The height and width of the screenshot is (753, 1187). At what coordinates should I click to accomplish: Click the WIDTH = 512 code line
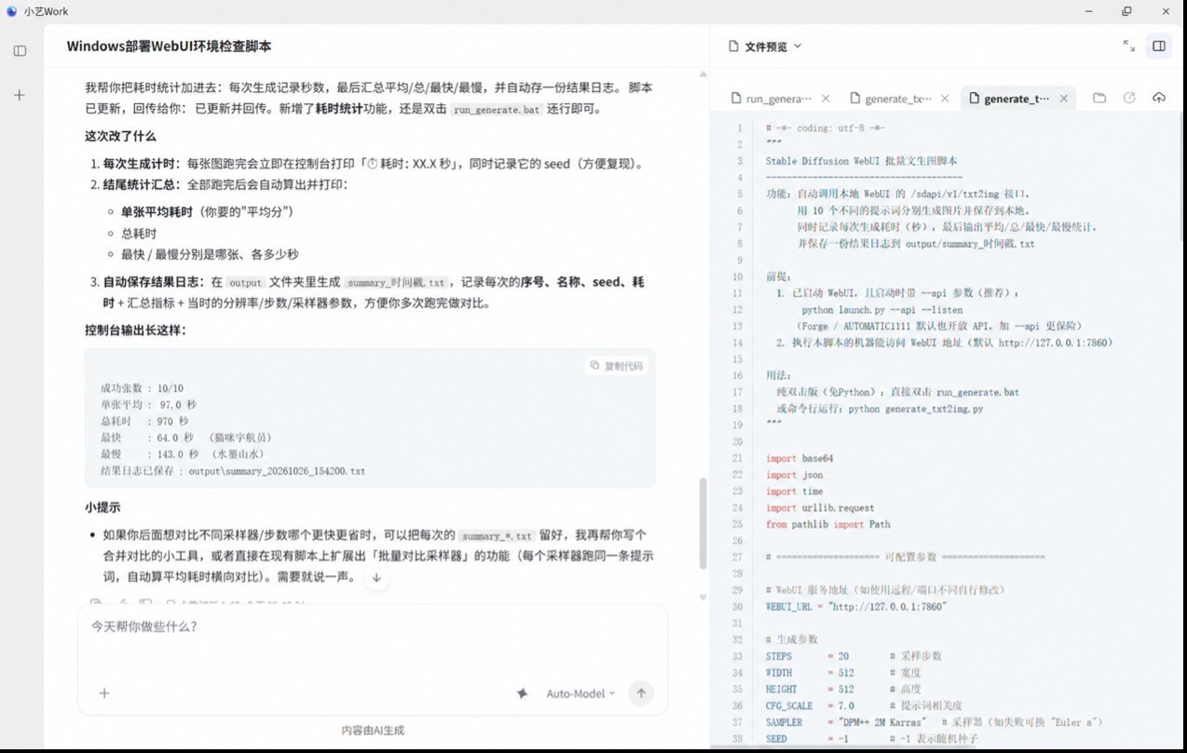tap(843, 673)
